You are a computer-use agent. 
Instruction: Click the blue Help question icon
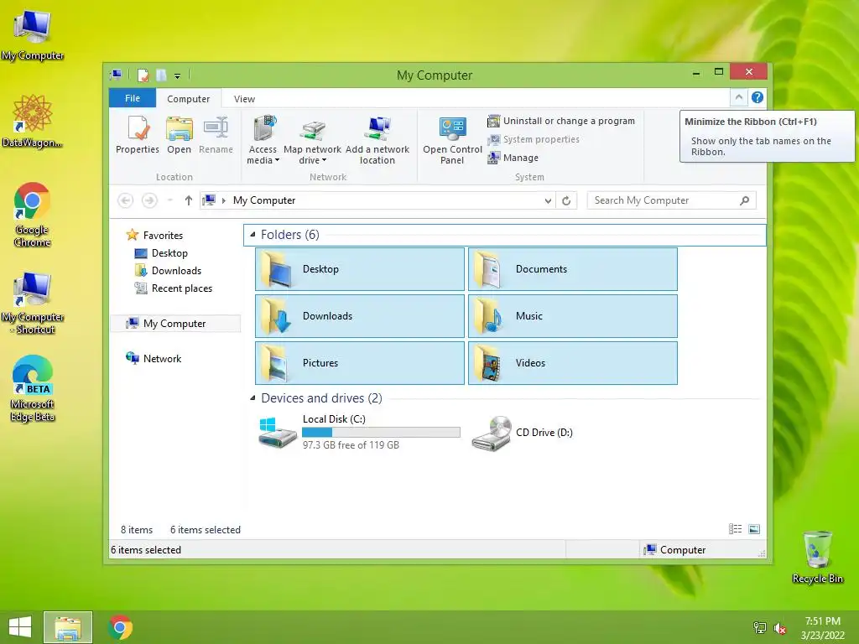point(757,97)
